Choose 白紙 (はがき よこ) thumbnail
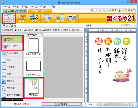 coord(33,67)
